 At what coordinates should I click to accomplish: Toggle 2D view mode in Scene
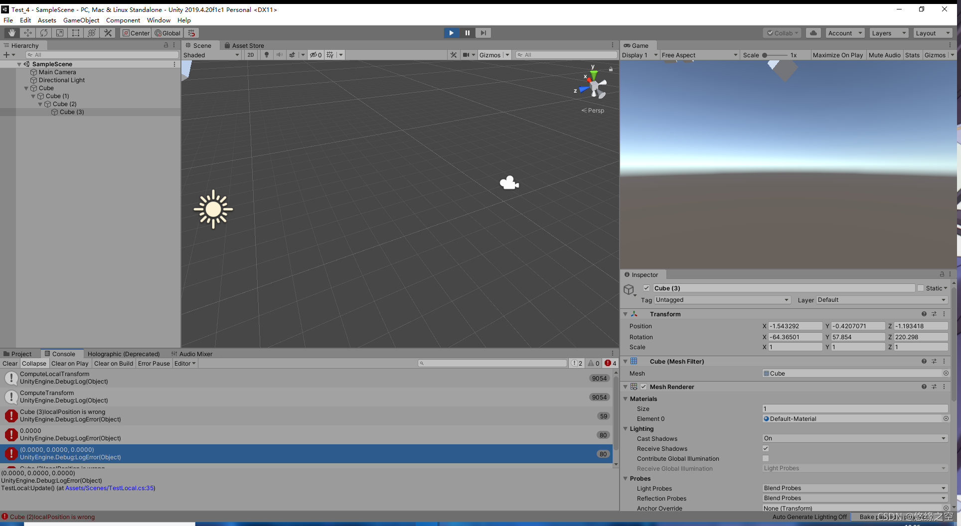point(251,55)
